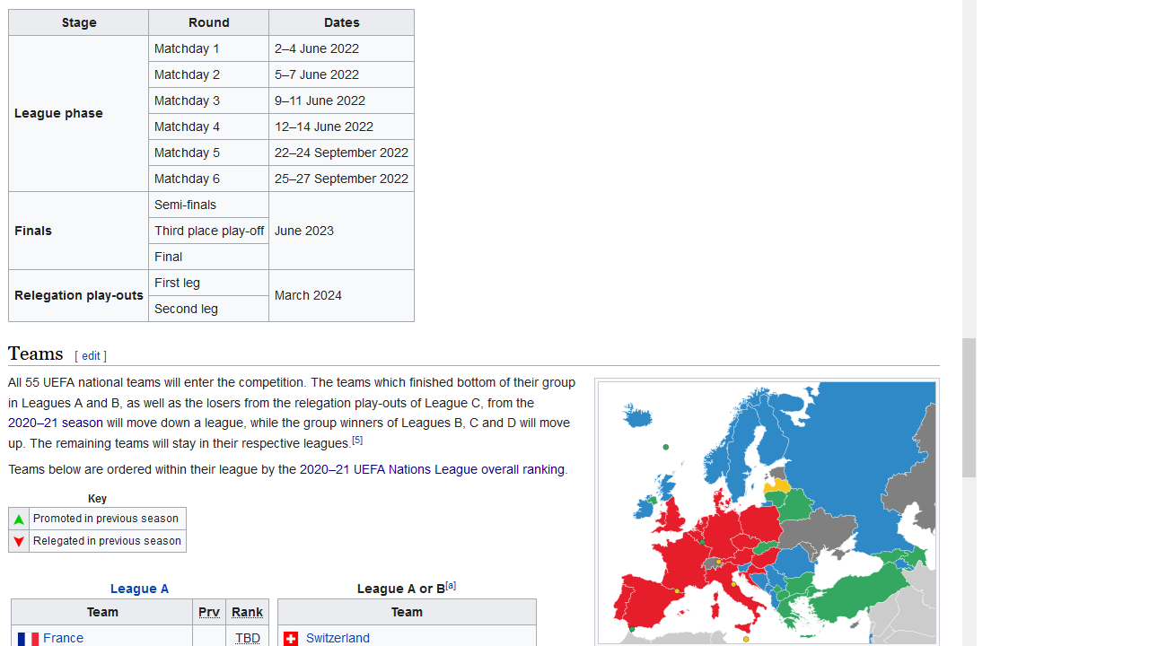Screen dimensions: 1149x646
Task: Click the Switzerland flag icon
Action: 291,639
